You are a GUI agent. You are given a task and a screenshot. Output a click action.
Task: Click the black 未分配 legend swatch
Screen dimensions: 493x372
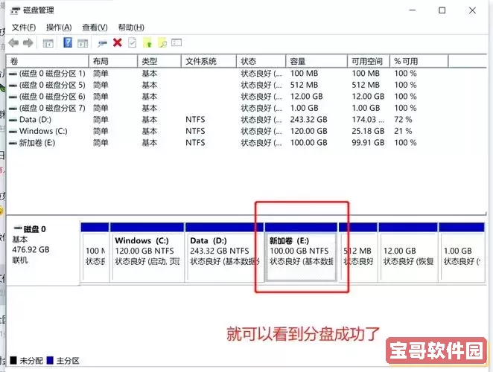pos(13,360)
